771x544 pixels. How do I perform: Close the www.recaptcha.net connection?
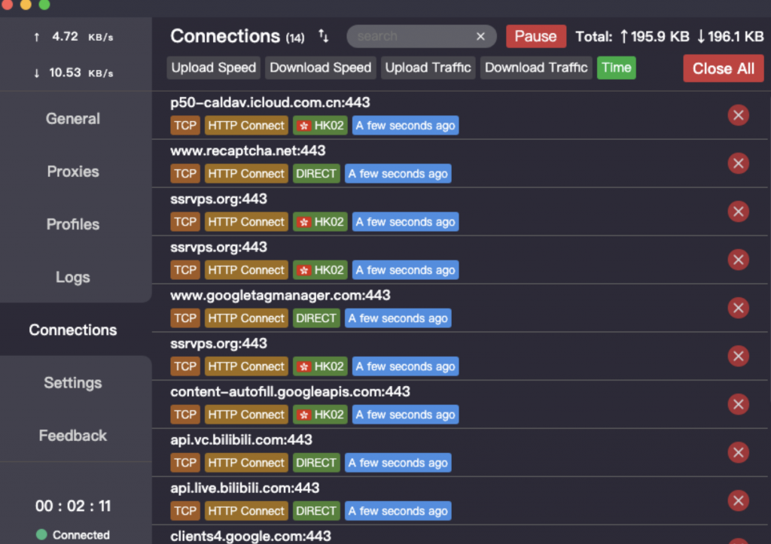pyautogui.click(x=738, y=163)
